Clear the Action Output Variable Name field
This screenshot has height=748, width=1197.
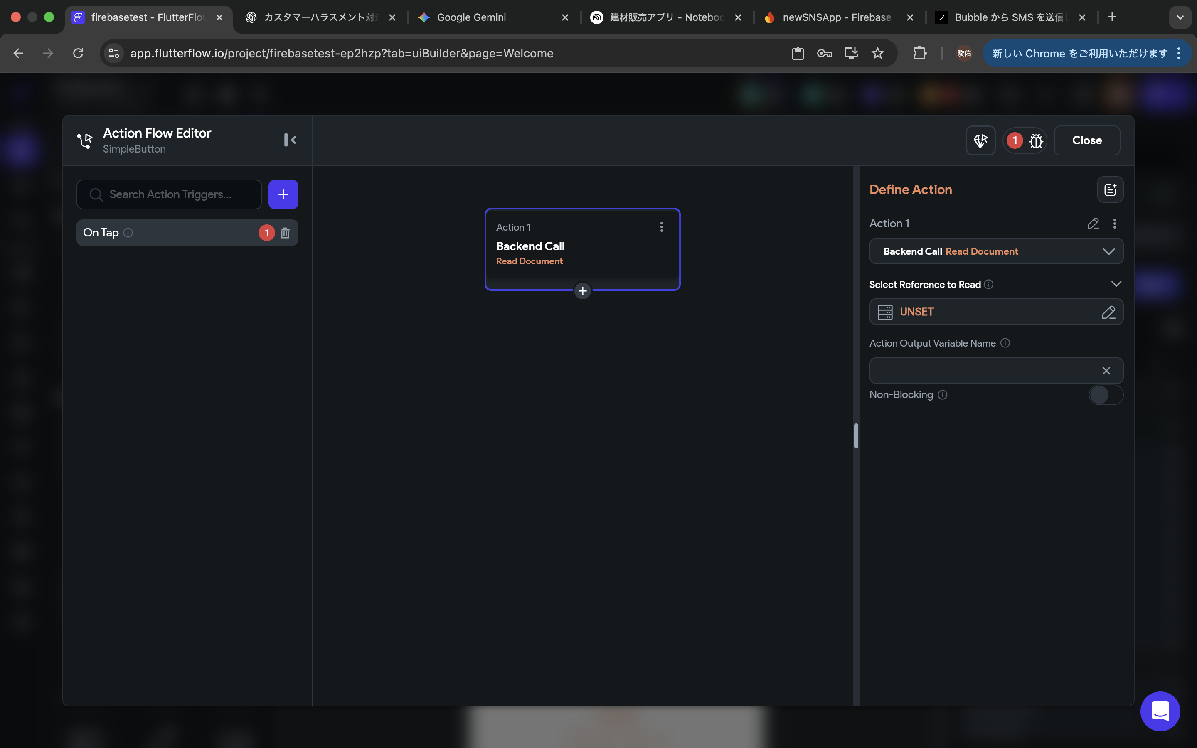pyautogui.click(x=1106, y=371)
